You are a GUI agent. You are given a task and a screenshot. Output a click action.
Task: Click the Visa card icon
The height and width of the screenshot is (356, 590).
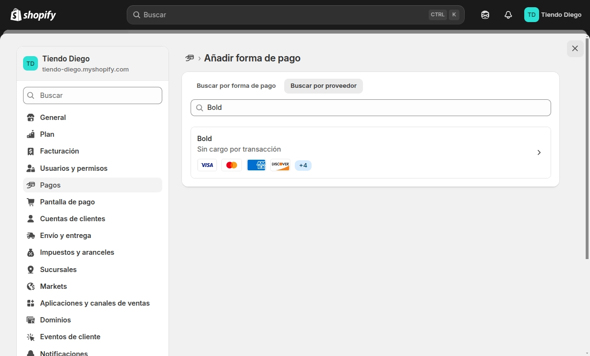tap(207, 165)
